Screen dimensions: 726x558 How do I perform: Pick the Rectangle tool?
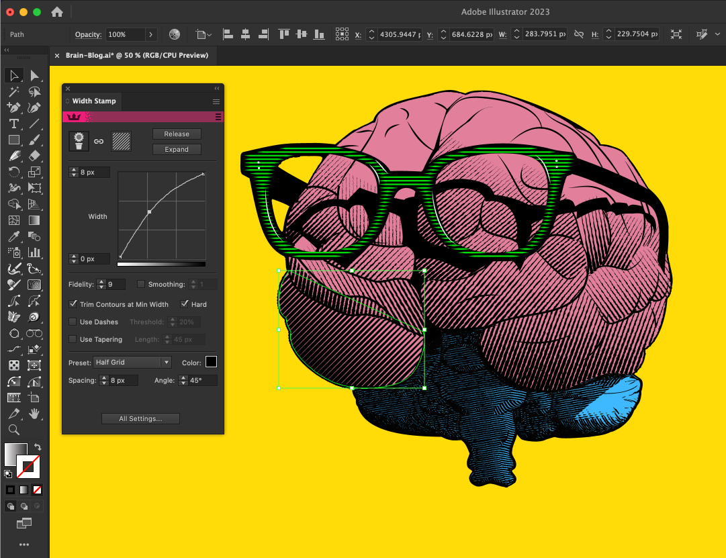click(14, 140)
